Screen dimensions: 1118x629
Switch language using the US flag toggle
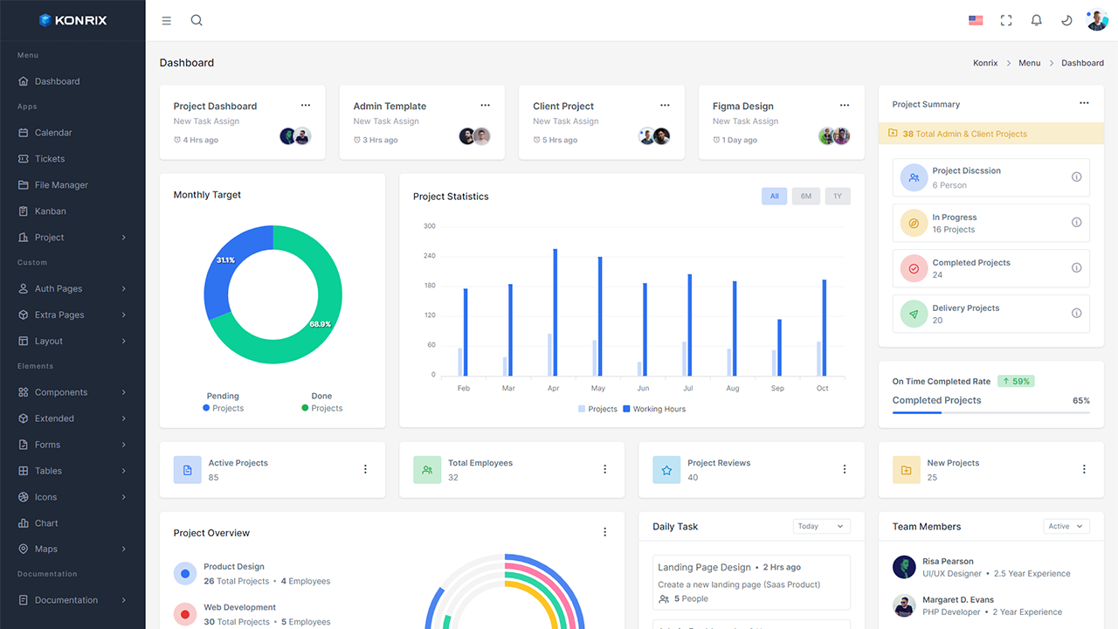click(x=976, y=19)
